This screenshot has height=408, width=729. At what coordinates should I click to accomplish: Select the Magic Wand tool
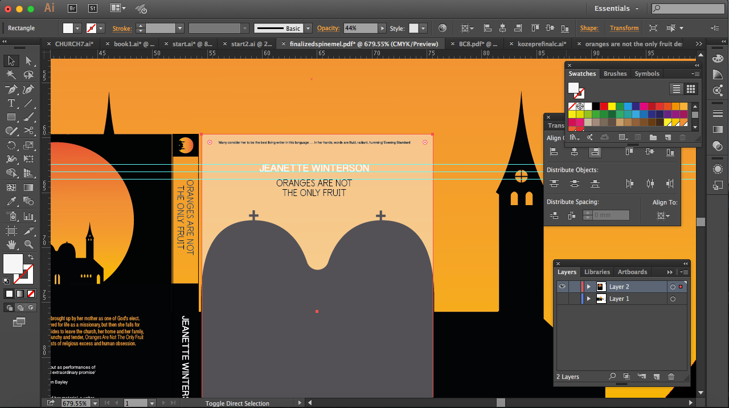tap(11, 75)
